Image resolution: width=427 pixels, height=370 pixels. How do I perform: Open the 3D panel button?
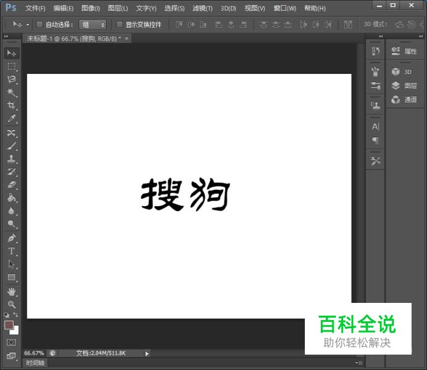coord(402,72)
